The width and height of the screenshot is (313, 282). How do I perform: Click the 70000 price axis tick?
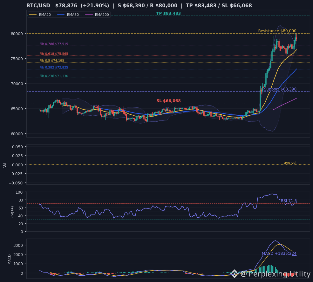[x=17, y=84]
